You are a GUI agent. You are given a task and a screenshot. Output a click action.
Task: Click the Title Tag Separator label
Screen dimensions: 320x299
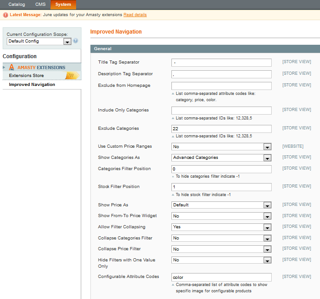(119, 62)
